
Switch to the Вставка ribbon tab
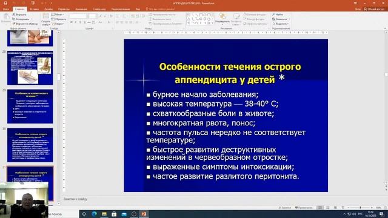click(35, 9)
